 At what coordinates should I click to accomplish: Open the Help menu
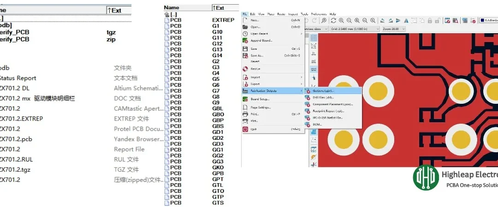tap(332, 14)
